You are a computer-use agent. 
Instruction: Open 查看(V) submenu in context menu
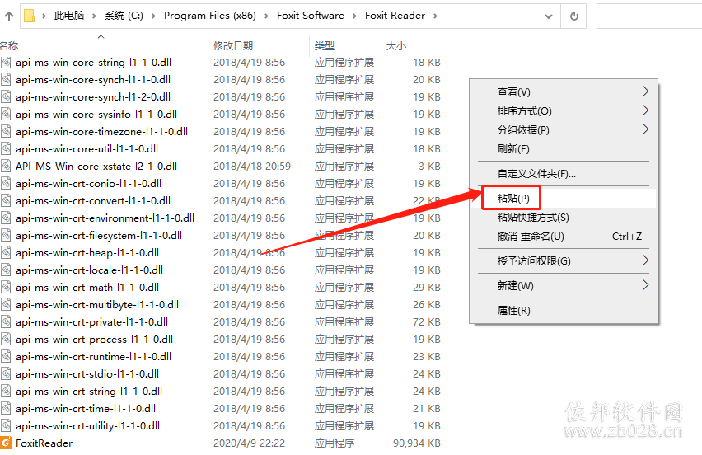point(564,92)
